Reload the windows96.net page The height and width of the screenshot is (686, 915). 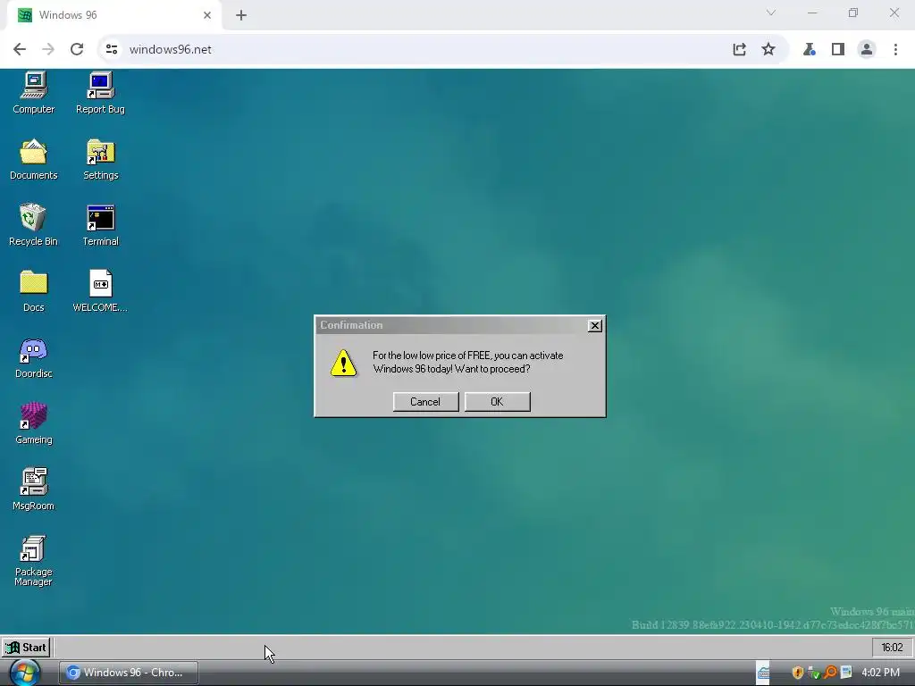[77, 49]
